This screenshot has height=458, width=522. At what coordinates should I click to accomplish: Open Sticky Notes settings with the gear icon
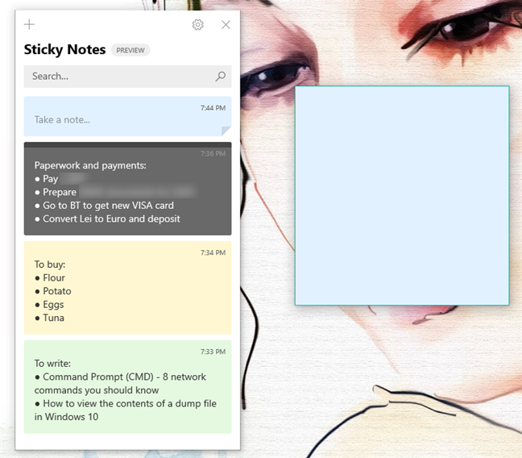point(197,24)
